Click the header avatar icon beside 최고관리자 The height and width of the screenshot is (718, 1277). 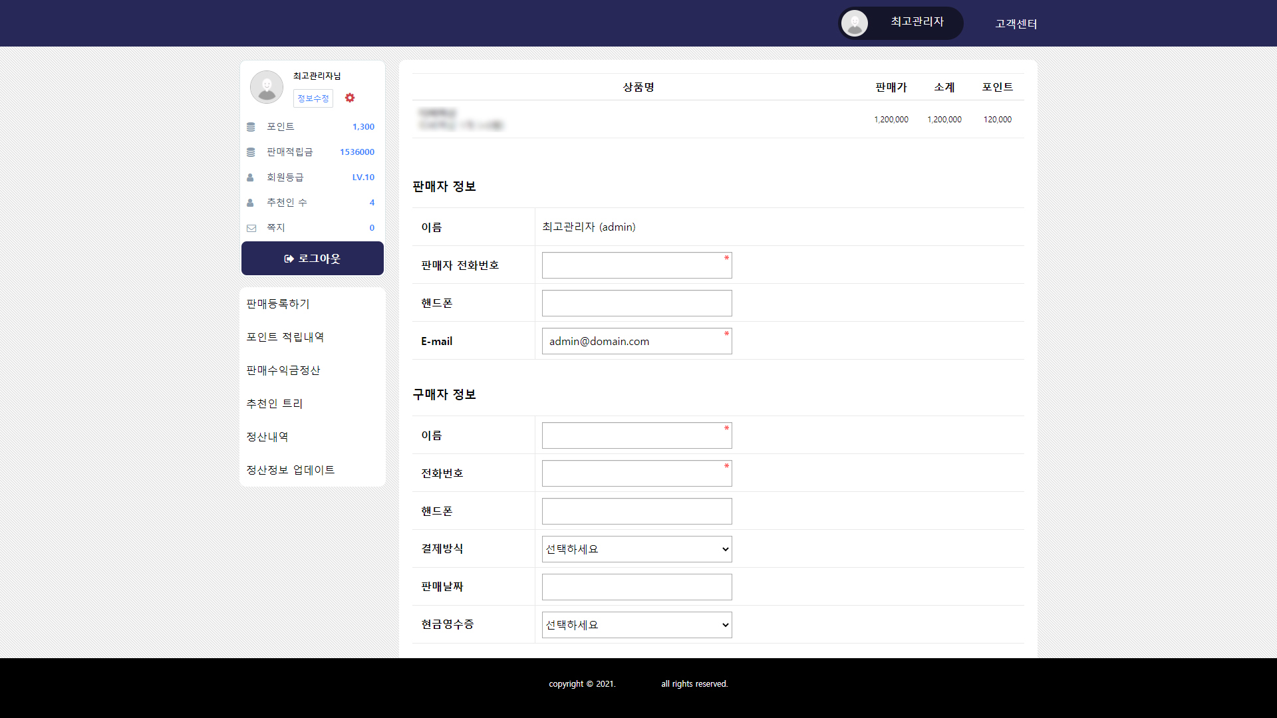855,23
